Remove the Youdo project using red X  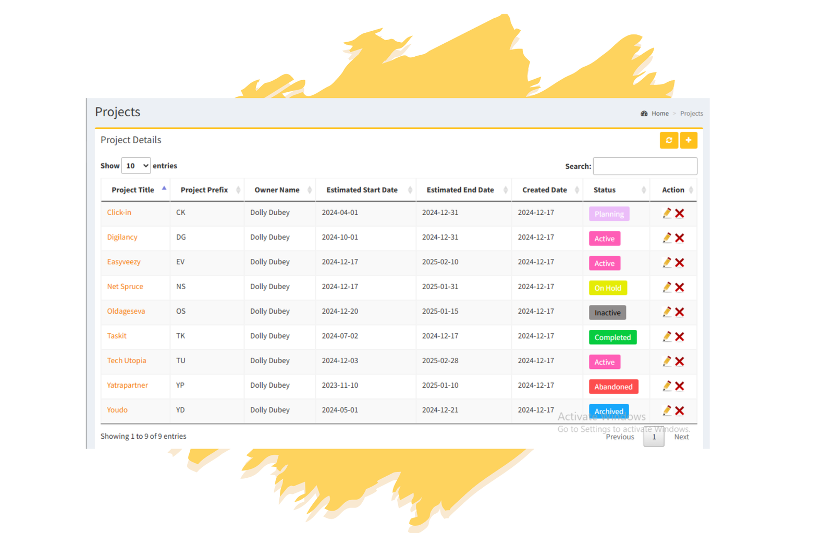click(x=680, y=411)
